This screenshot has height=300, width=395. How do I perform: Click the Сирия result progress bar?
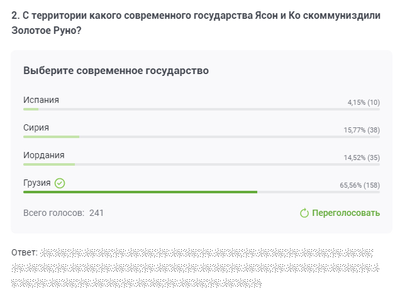coord(201,137)
